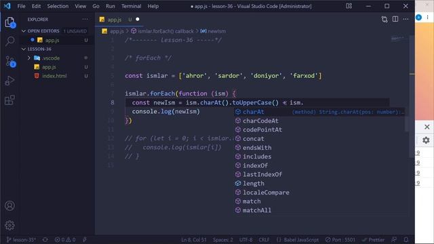
Task: Open errors and warnings count in status bar
Action: pos(65,239)
